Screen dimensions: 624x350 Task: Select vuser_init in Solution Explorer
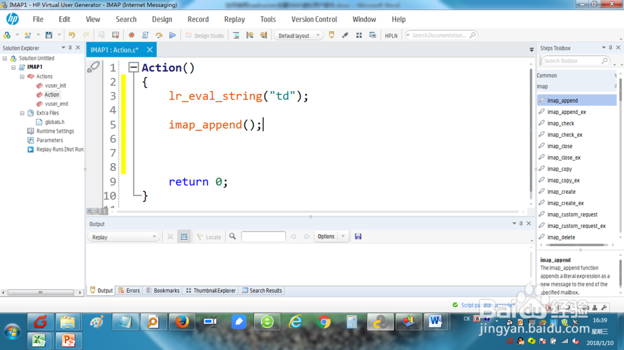click(x=56, y=85)
